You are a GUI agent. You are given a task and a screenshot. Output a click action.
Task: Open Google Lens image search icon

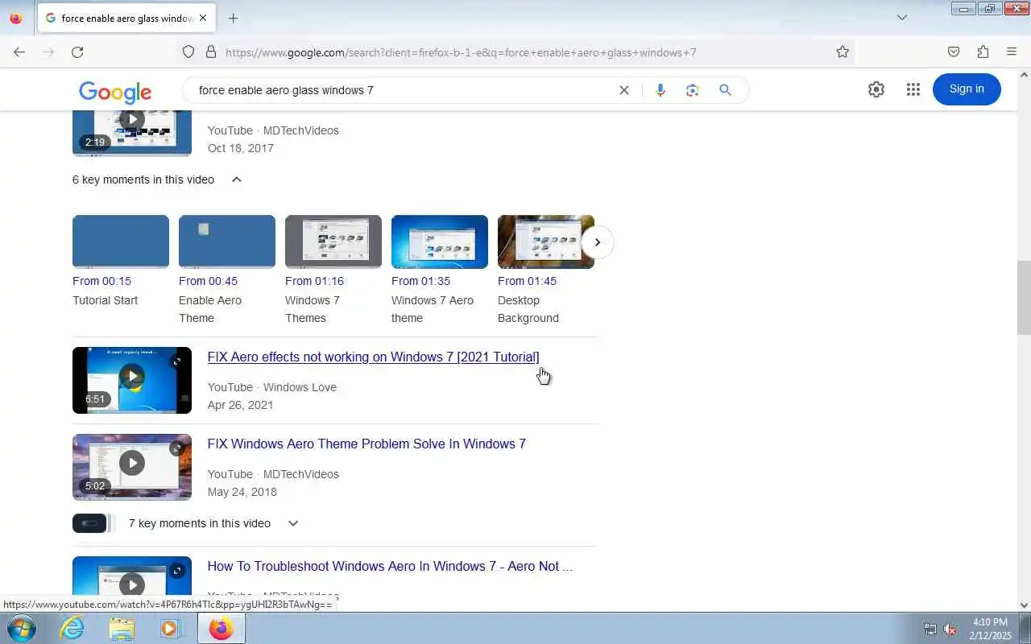(x=693, y=90)
